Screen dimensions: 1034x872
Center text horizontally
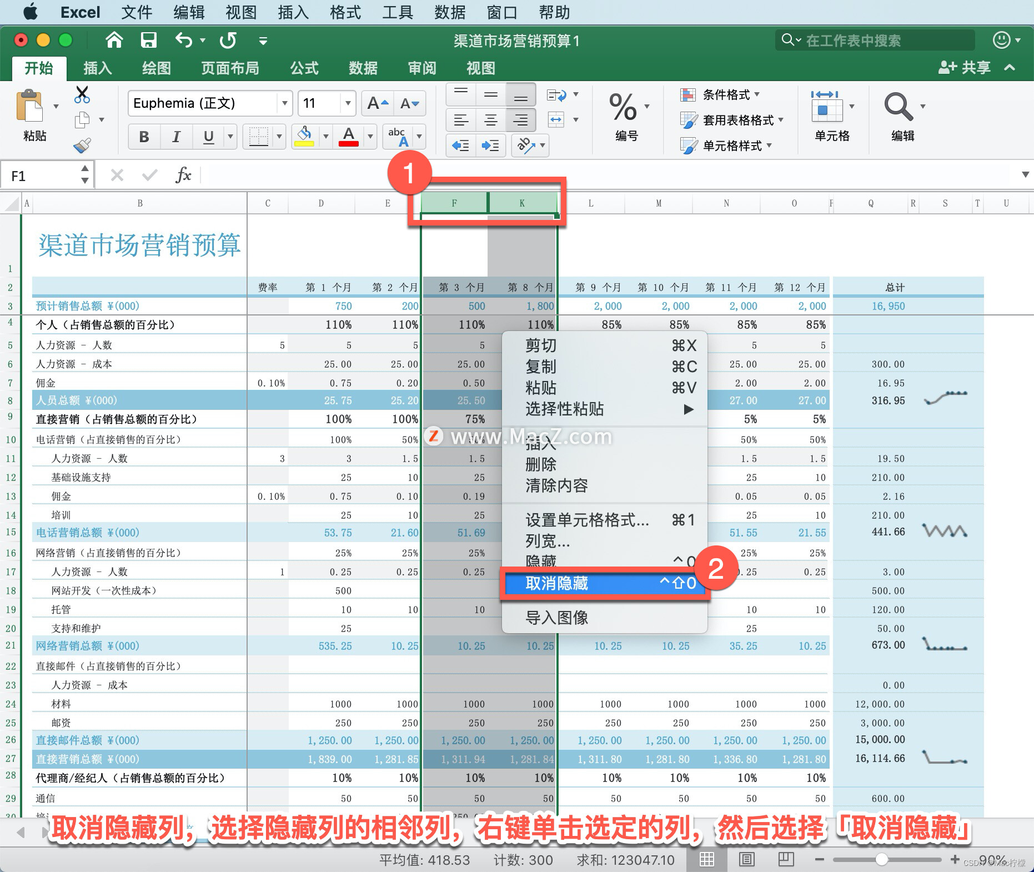point(490,120)
